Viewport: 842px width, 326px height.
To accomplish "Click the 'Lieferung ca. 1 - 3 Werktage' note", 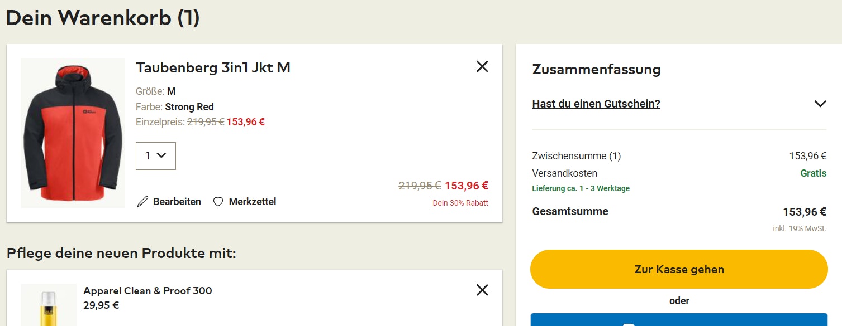I will [x=581, y=188].
